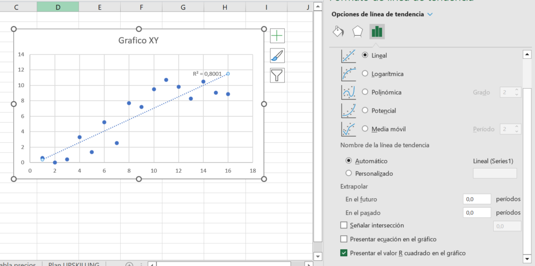
Task: Click the Lineal trendline preview icon
Action: [x=348, y=55]
